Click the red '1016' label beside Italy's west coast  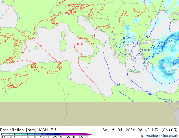point(79,44)
